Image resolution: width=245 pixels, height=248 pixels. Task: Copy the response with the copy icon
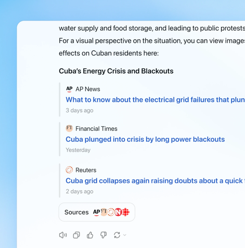tap(76, 235)
